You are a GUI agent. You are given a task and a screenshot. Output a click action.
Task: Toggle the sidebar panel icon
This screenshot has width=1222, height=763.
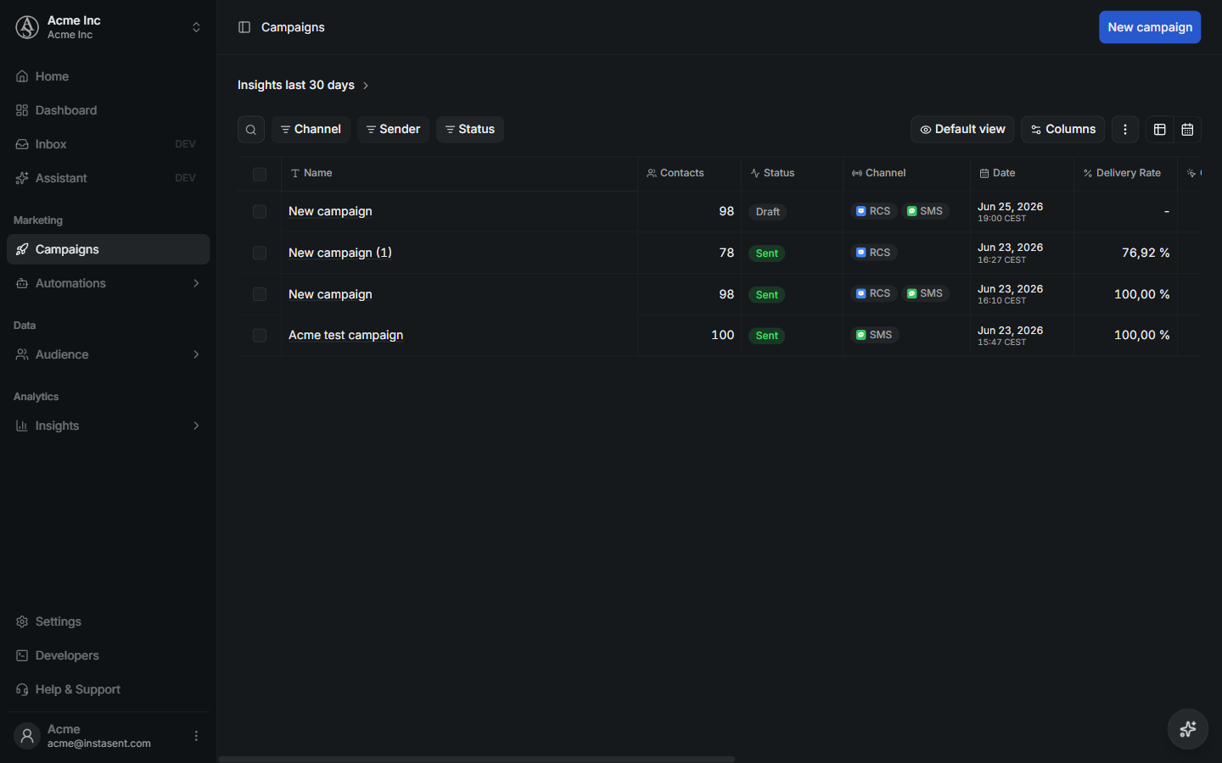pos(244,27)
